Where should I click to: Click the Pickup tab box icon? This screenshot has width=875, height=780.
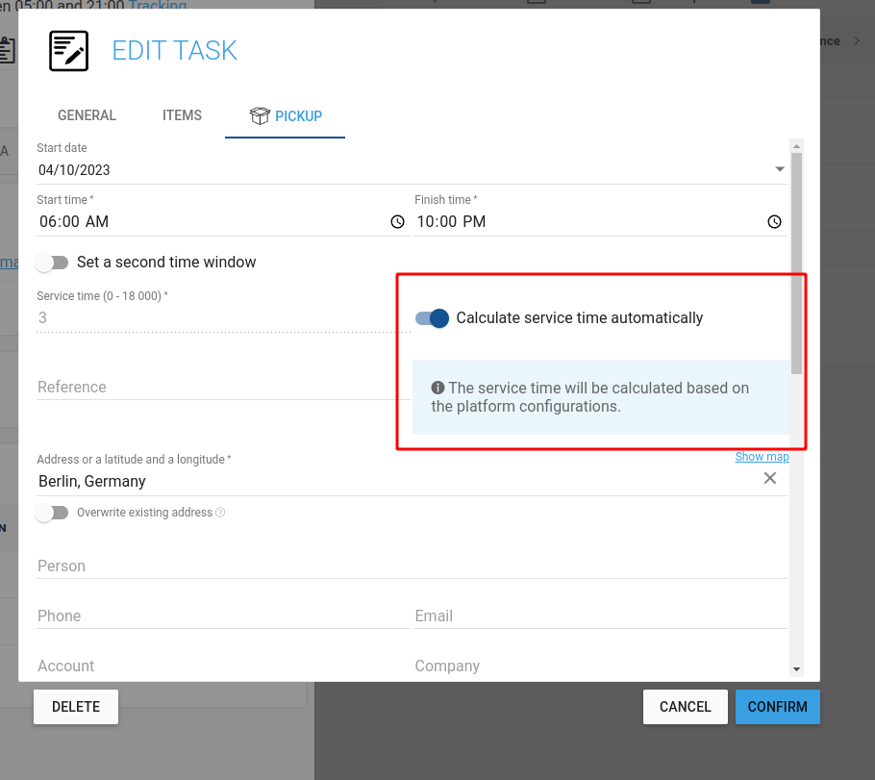260,115
